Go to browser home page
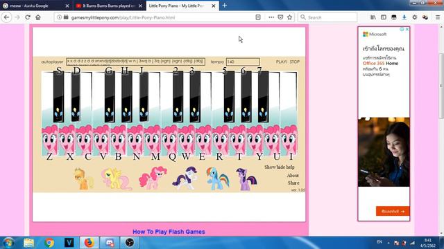Screen dimensions: 444x249 coord(38,17)
